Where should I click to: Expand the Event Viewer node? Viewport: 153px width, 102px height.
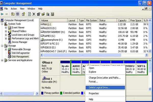click(6, 28)
